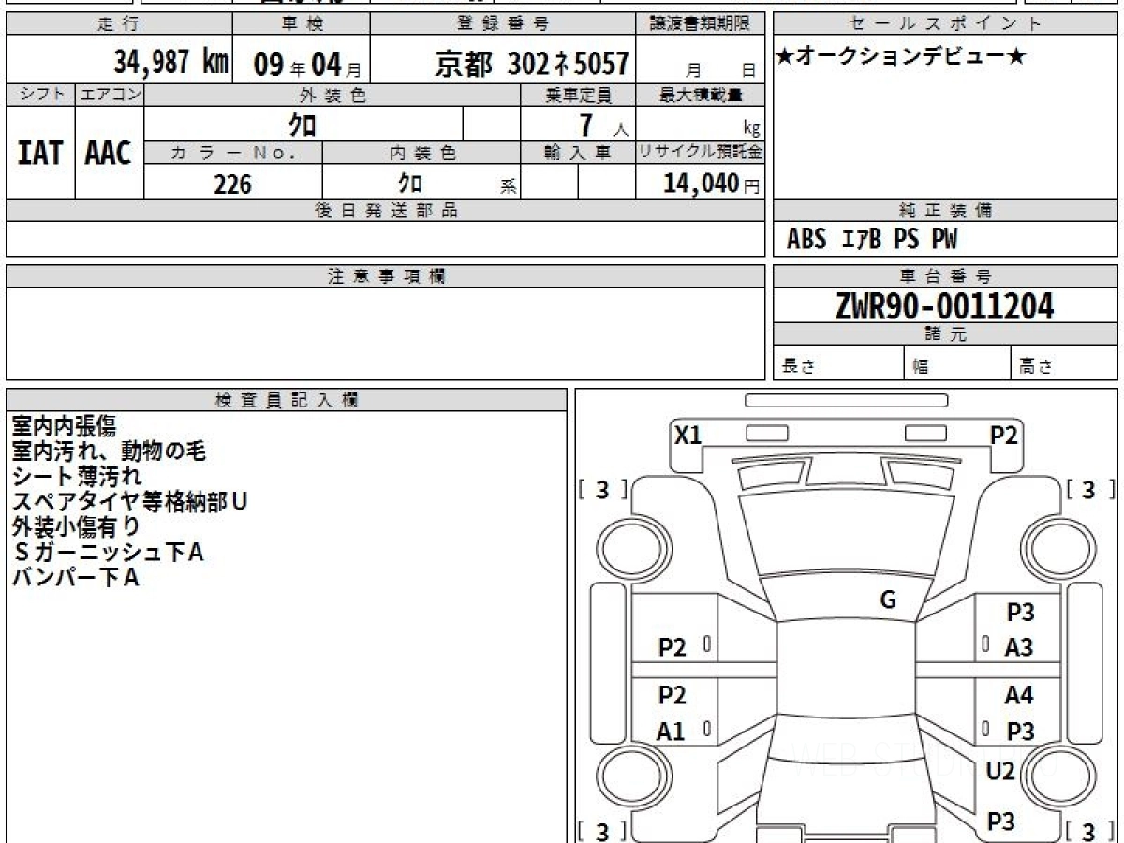Viewport: 1124px width, 843px height.
Task: Select the 走行 header cell
Action: pos(118,24)
